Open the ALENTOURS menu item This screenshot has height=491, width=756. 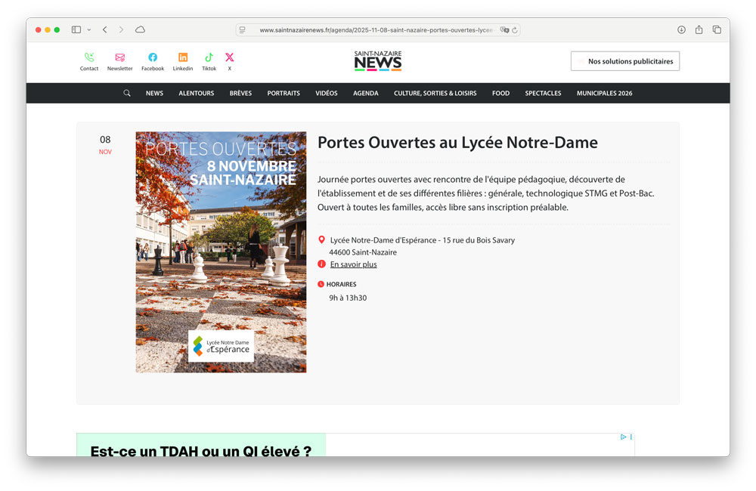[197, 93]
